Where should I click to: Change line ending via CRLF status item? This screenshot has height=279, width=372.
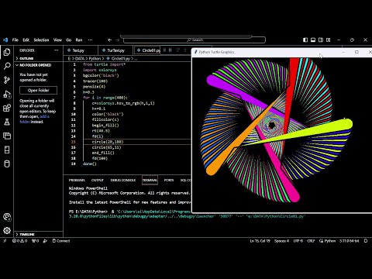coord(311,241)
